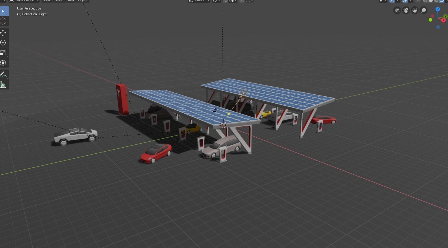The image size is (448, 248).
Task: Click the negative Y green gizmo dot
Action: point(430,20)
